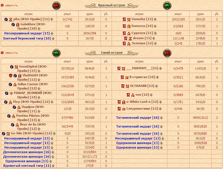Open Демоническая шанкара with damage 2615/1173
This screenshot has height=169, width=223.
(x=27, y=157)
